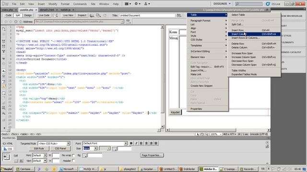The width and height of the screenshot is (307, 172).
Task: Open the Extend Dreamweaver gear icon
Action: pyautogui.click(x=137, y=4)
